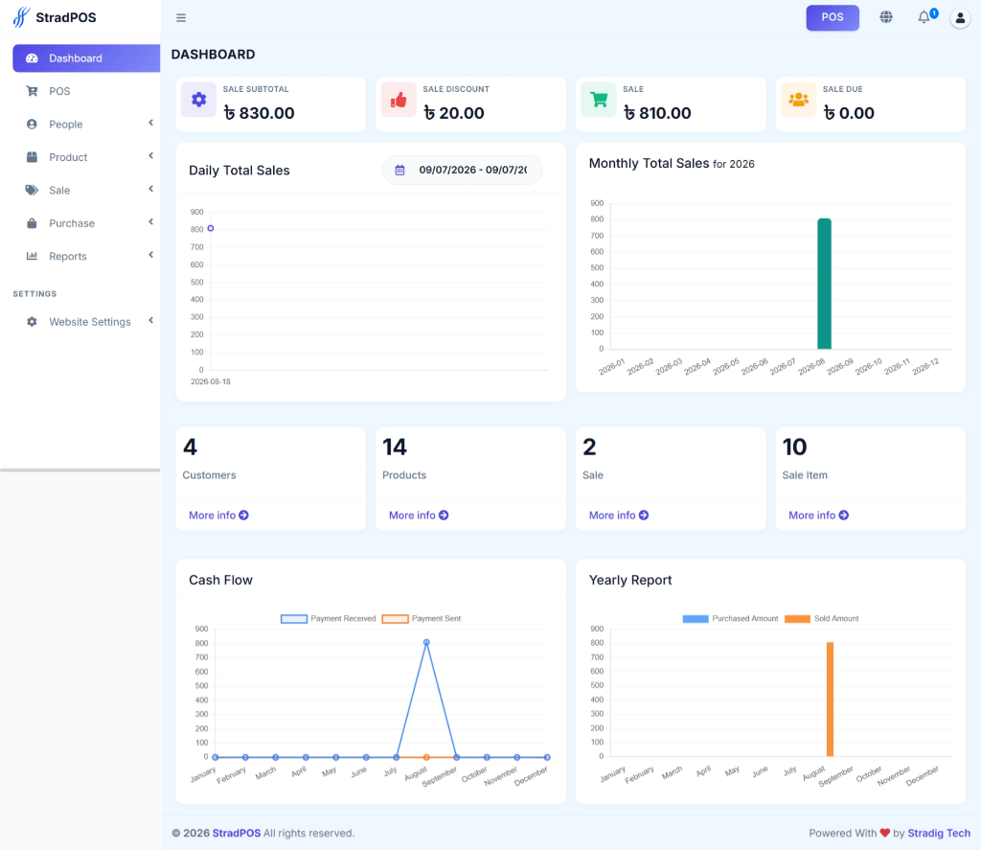
Task: Click the August peak point in Cash Flow
Action: coord(426,642)
